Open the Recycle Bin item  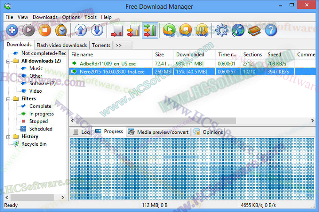pyautogui.click(x=34, y=144)
